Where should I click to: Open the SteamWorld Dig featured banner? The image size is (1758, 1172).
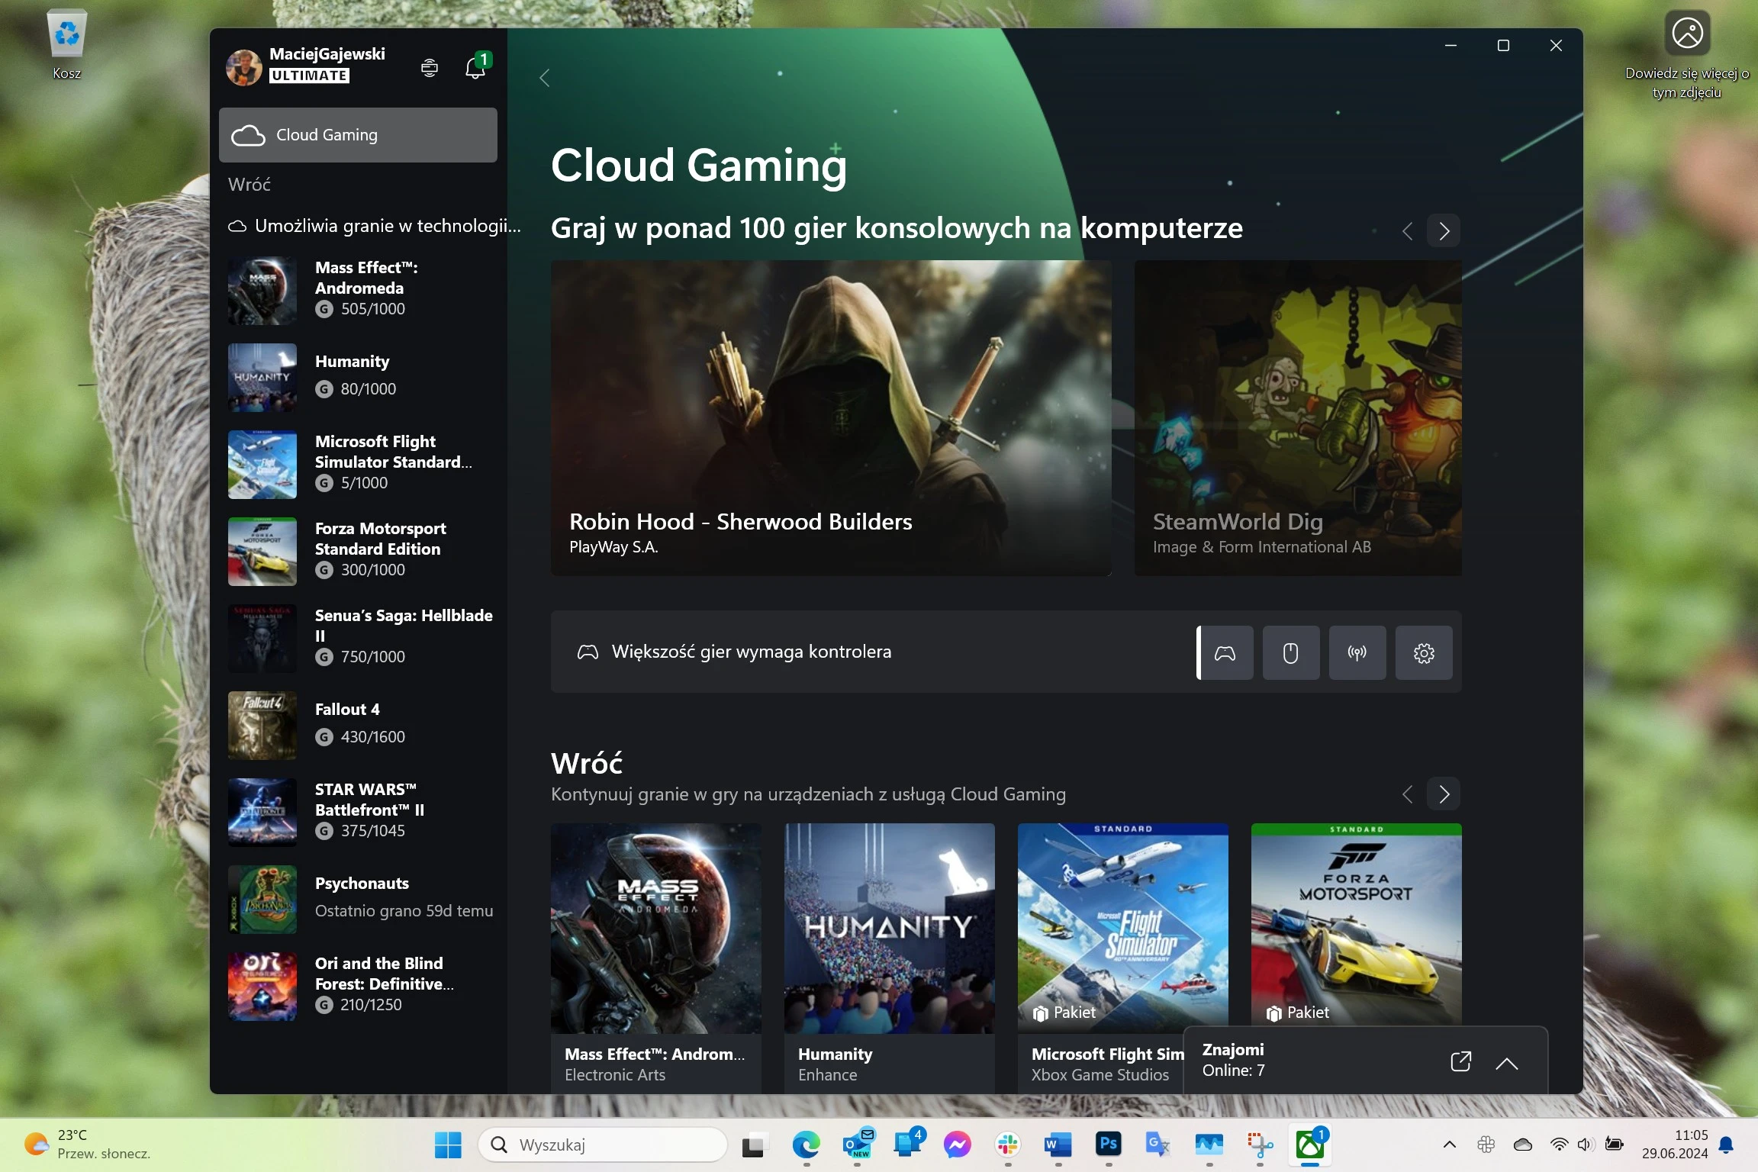pos(1298,418)
